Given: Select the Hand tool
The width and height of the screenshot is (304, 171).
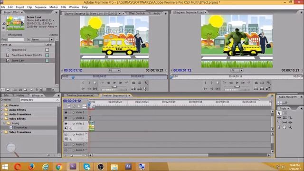Looking at the screenshot, I should coord(285,127).
